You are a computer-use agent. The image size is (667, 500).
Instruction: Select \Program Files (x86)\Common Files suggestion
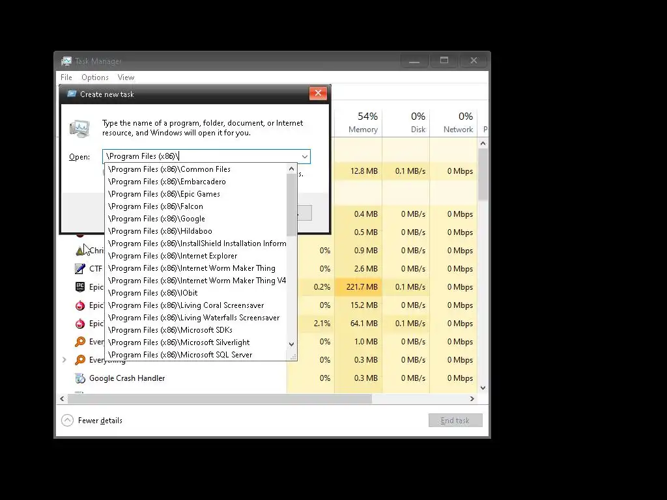pos(195,169)
